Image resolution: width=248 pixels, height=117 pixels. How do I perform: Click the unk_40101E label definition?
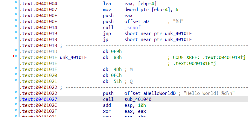click(x=73, y=57)
